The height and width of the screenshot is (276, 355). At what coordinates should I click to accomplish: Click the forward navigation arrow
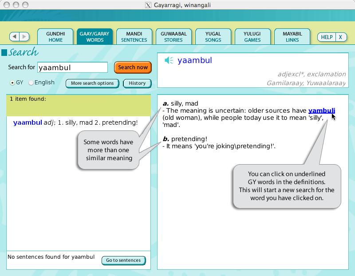pyautogui.click(x=24, y=37)
